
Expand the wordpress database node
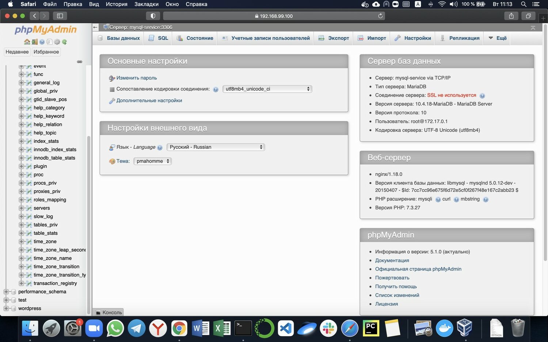click(x=6, y=308)
